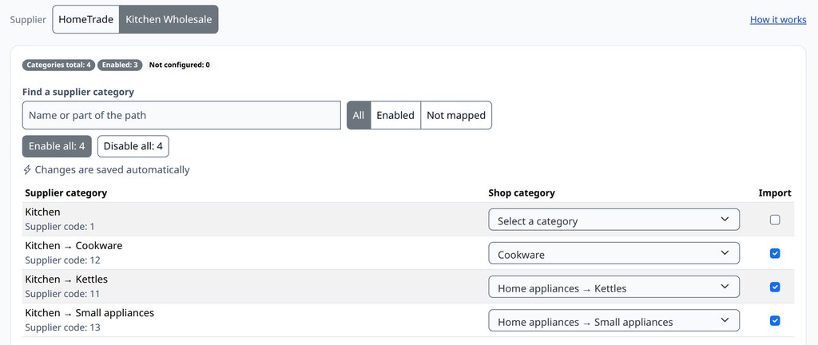Show All categories filter
The height and width of the screenshot is (345, 818).
(359, 115)
